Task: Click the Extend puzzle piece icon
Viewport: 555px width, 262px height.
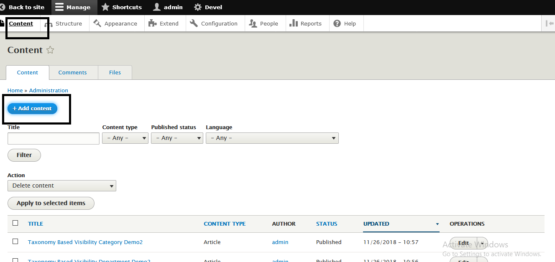Action: [x=152, y=23]
